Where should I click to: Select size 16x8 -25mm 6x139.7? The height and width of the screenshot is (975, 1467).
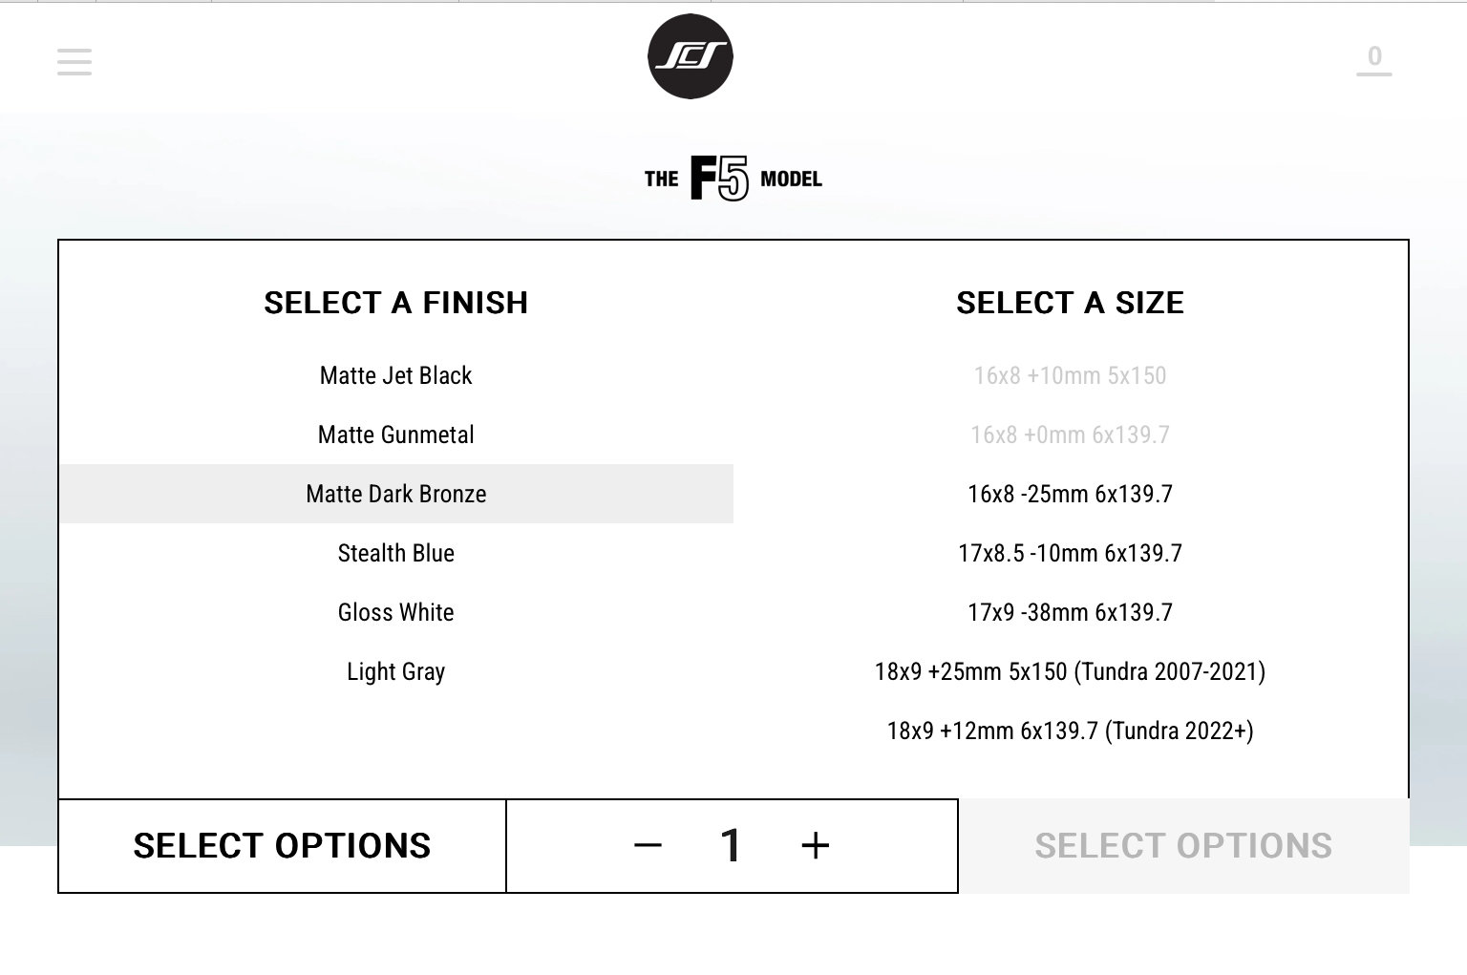(x=1070, y=494)
